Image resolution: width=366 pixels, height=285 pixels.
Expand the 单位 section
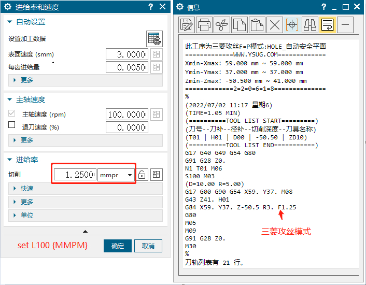27,215
